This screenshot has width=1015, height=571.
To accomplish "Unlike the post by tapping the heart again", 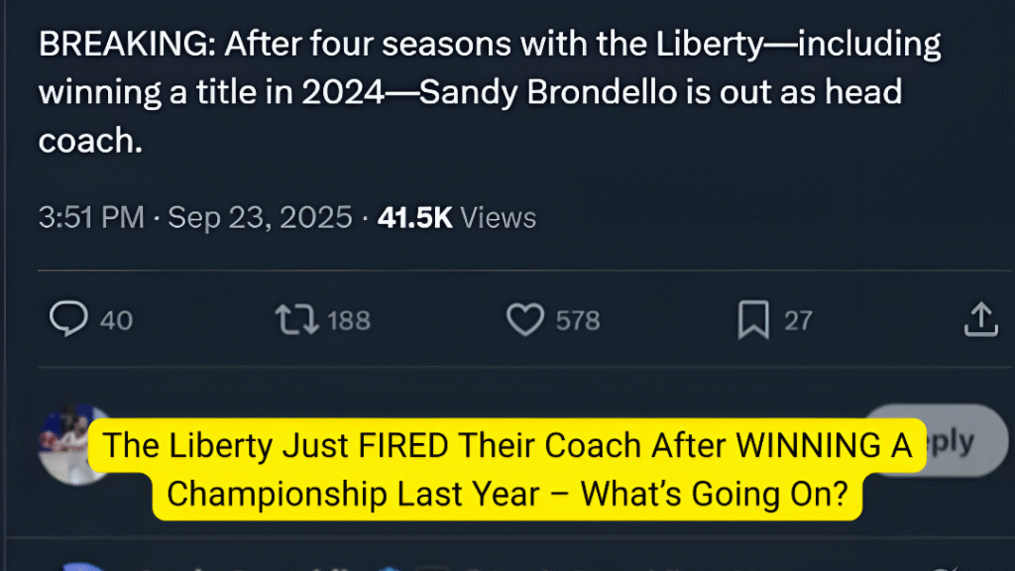I will (x=524, y=319).
